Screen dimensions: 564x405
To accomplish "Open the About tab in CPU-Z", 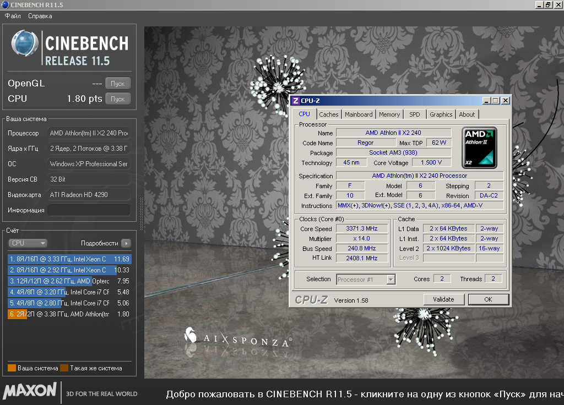I will click(467, 114).
